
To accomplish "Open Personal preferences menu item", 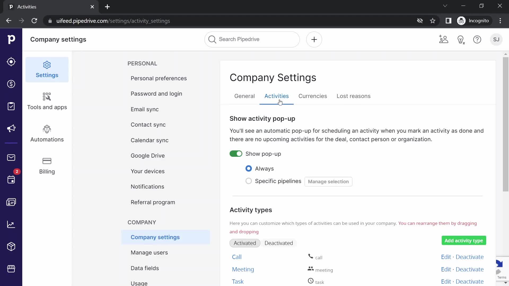I will 159,78.
